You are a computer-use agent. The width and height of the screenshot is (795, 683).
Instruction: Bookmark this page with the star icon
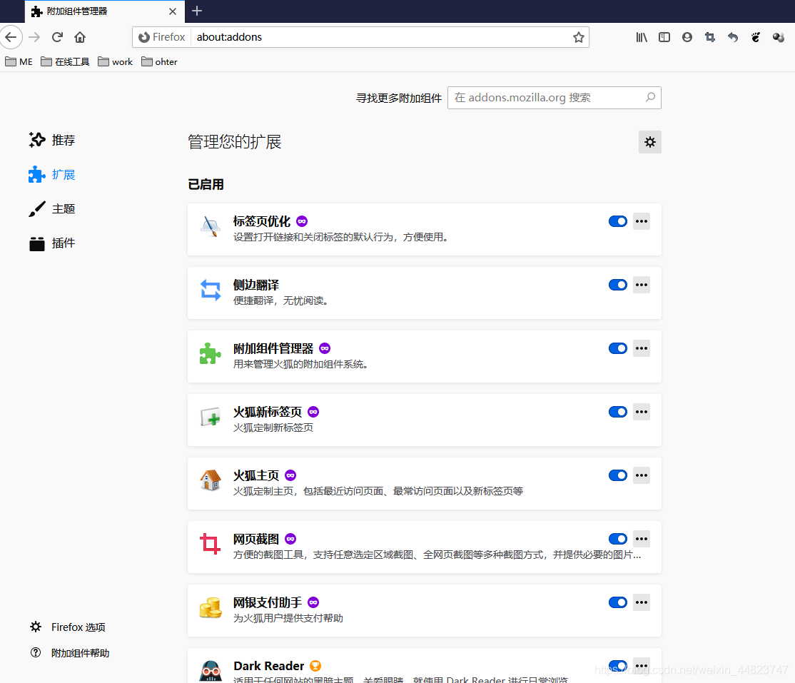pyautogui.click(x=579, y=37)
